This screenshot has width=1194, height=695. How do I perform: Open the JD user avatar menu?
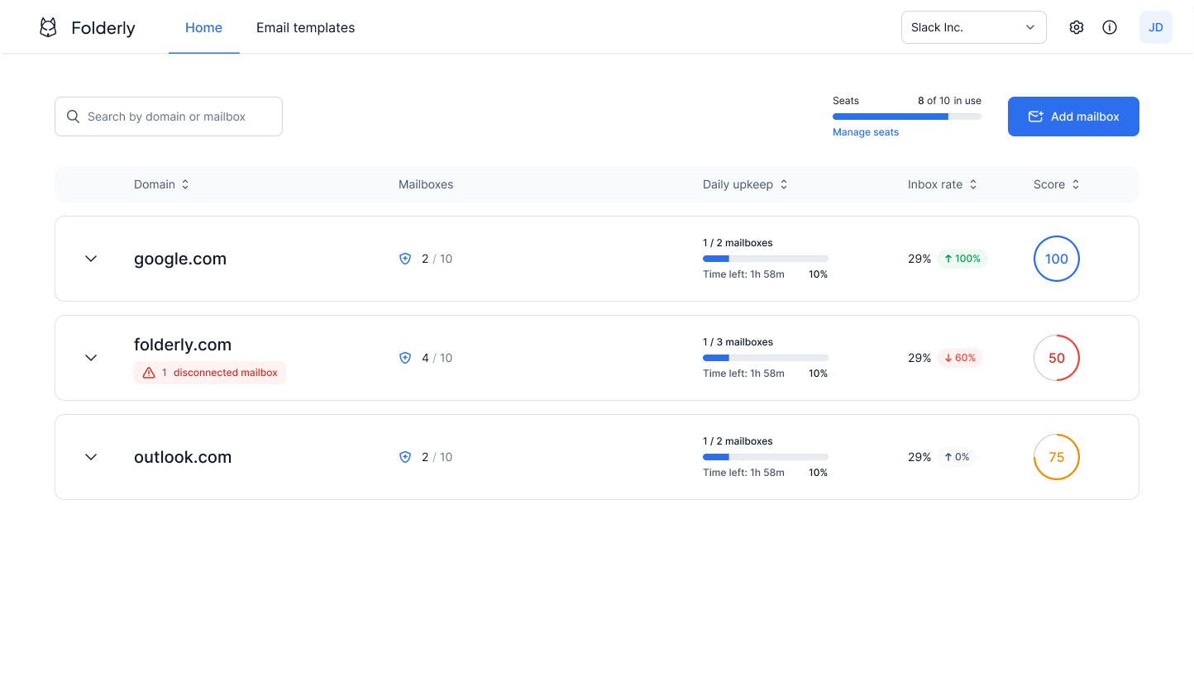(x=1155, y=27)
